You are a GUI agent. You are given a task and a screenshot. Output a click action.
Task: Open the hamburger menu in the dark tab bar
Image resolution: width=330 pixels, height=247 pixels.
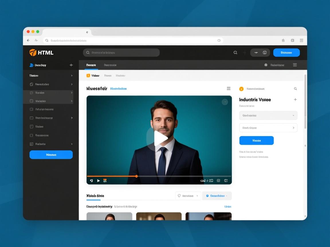(295, 65)
